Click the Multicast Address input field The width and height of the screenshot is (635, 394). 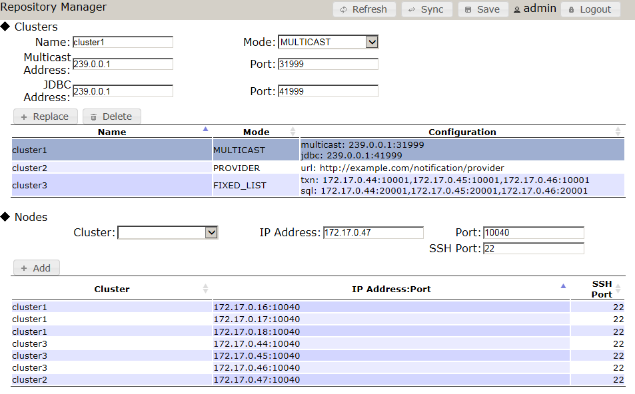123,64
